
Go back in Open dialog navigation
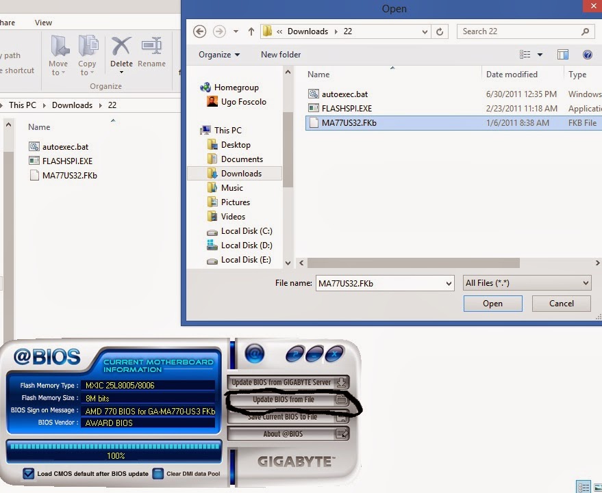[199, 31]
